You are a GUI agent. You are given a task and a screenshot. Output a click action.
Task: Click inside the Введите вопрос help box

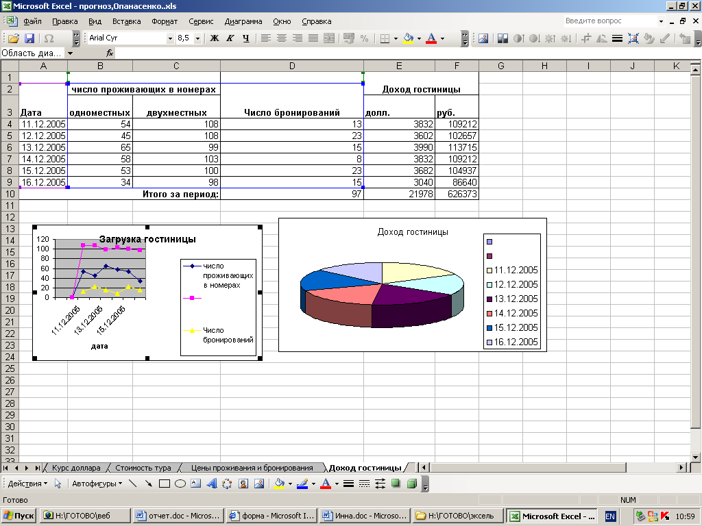click(609, 21)
